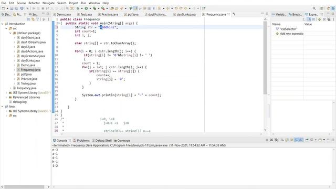Viewport: 336px width, 189px height.
Task: Open the File menu
Action: pyautogui.click(x=4, y=3)
